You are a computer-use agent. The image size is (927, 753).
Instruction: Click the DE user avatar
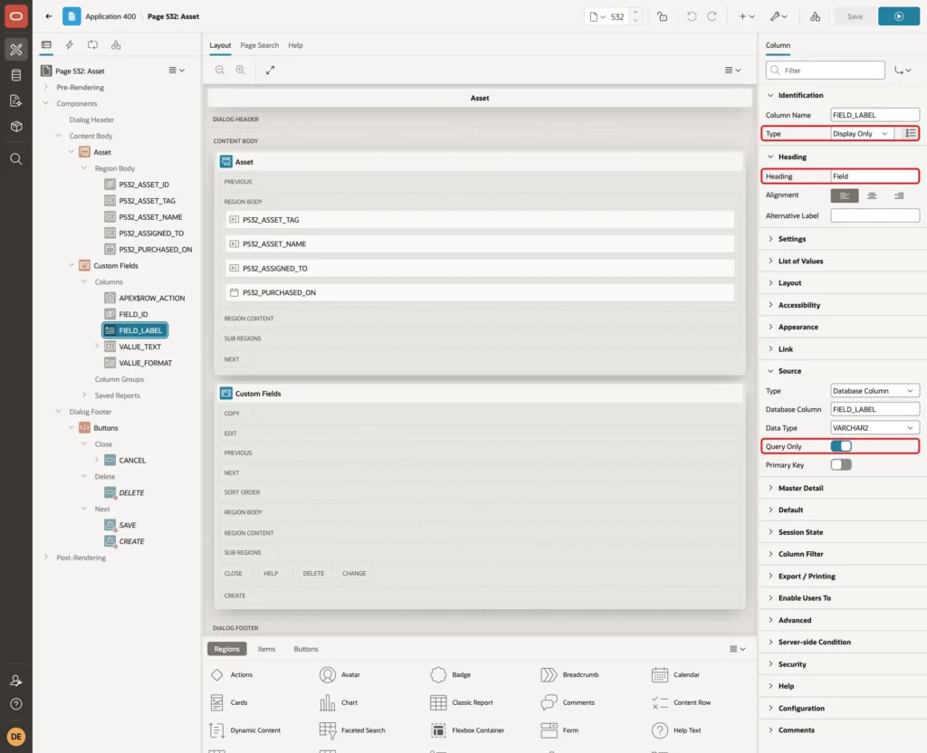point(16,737)
